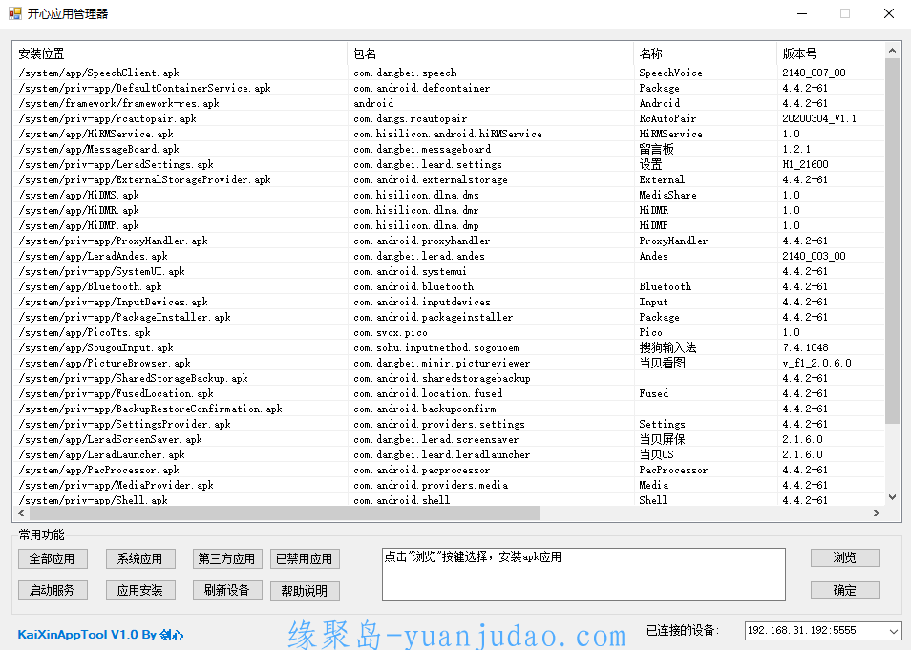Click the app icon in title bar
The height and width of the screenshot is (650, 911).
coord(15,13)
